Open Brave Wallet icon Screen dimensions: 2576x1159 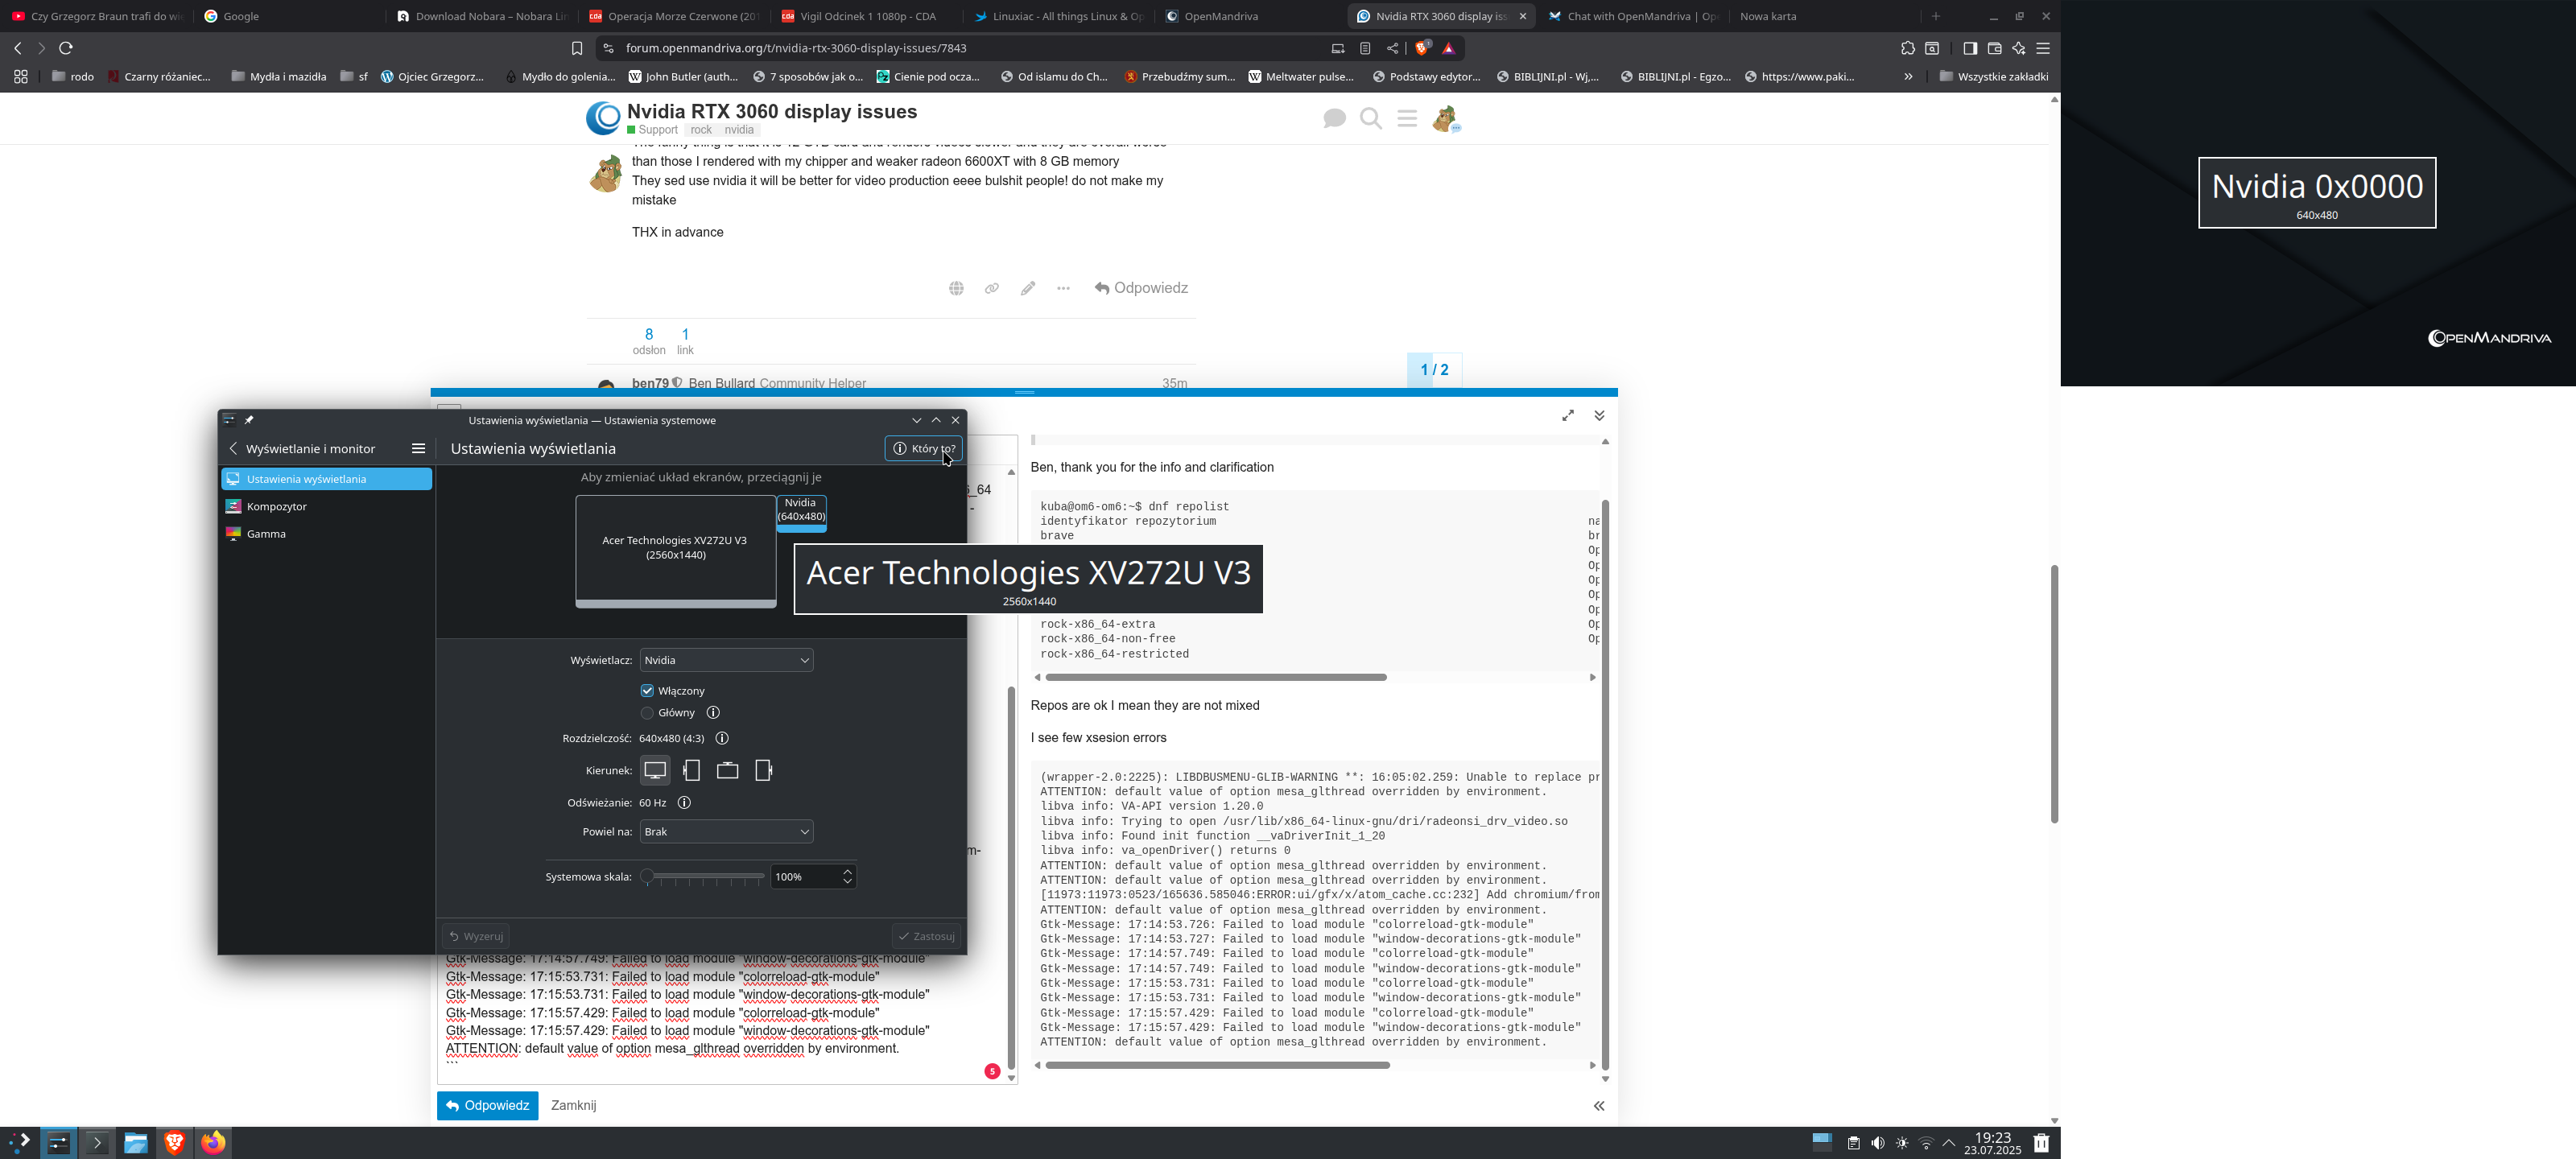(x=1994, y=48)
